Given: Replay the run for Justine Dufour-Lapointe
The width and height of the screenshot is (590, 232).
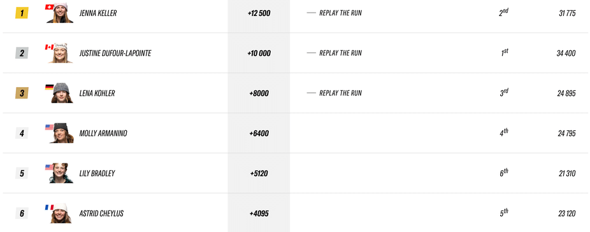Looking at the screenshot, I should tap(340, 53).
